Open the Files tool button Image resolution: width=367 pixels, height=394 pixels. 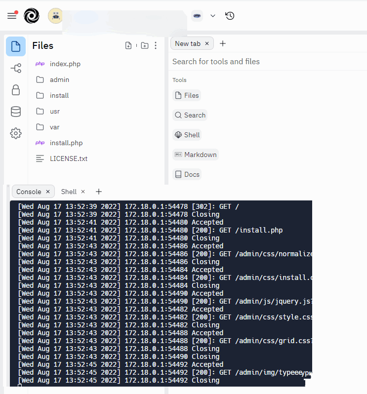pos(187,95)
